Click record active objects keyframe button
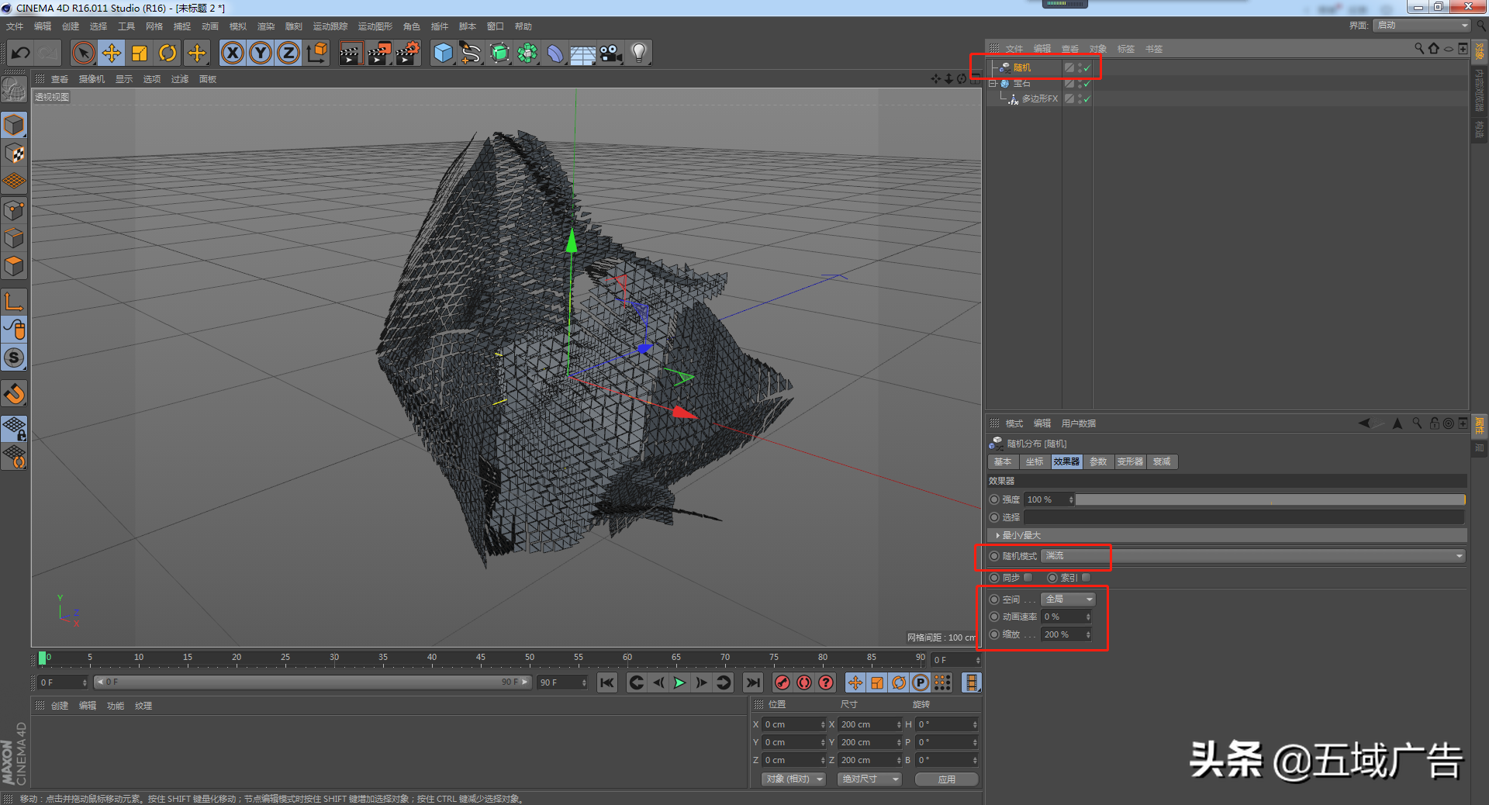The height and width of the screenshot is (805, 1489). (783, 682)
